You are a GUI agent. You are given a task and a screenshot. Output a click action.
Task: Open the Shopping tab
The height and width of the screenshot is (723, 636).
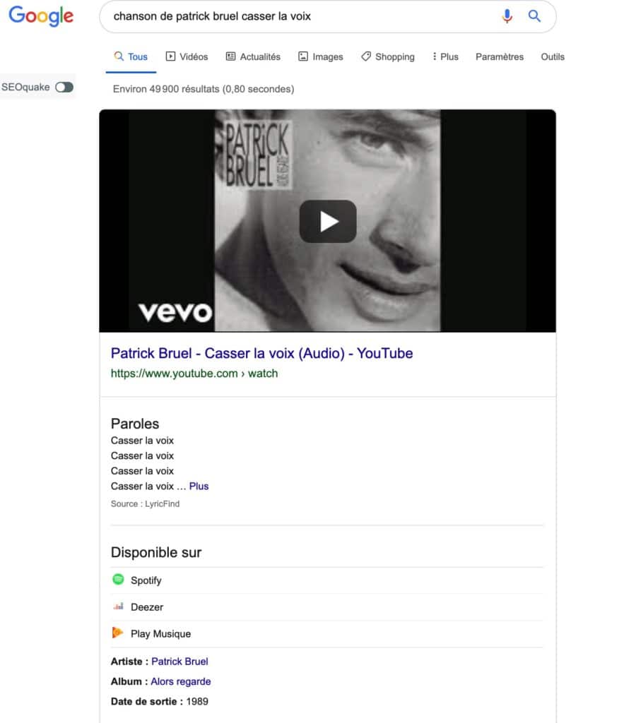pyautogui.click(x=387, y=57)
